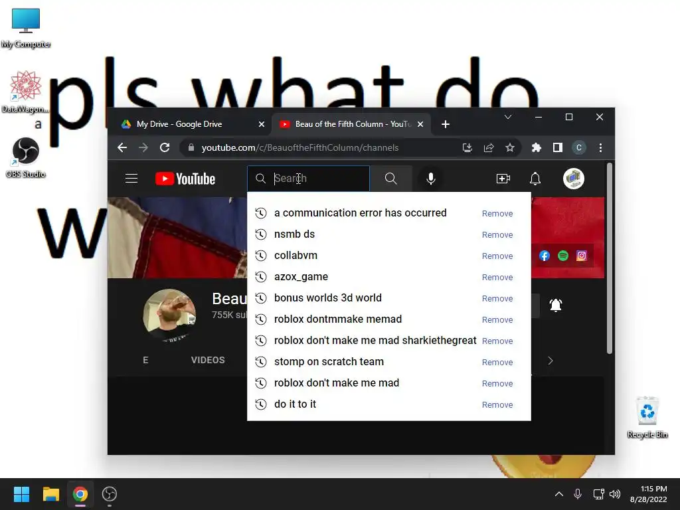
Task: Remove 'azox_game' from search history
Action: coord(497,277)
